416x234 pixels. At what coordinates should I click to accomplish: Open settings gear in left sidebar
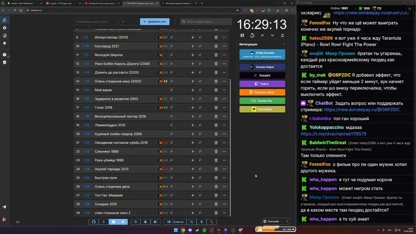pos(5,28)
